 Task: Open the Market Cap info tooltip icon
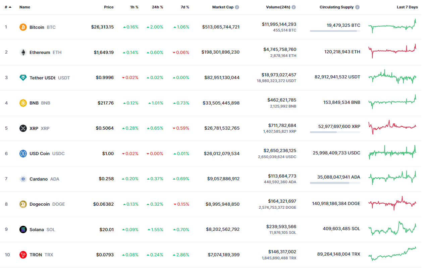click(x=237, y=7)
